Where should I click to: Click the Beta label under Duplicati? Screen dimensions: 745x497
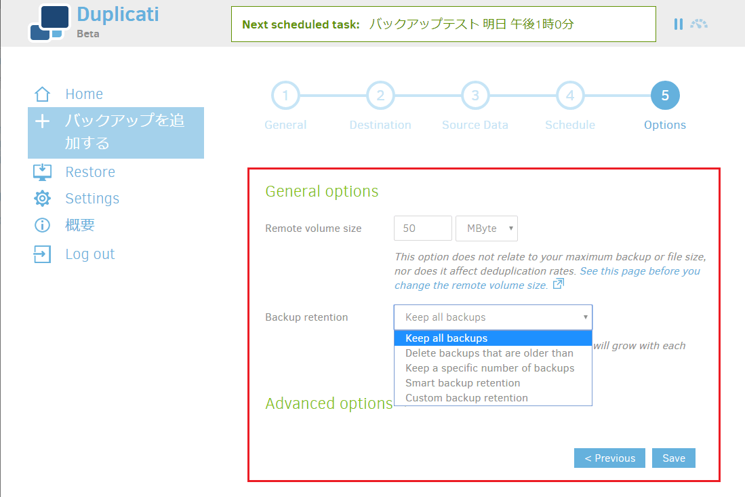pos(88,34)
